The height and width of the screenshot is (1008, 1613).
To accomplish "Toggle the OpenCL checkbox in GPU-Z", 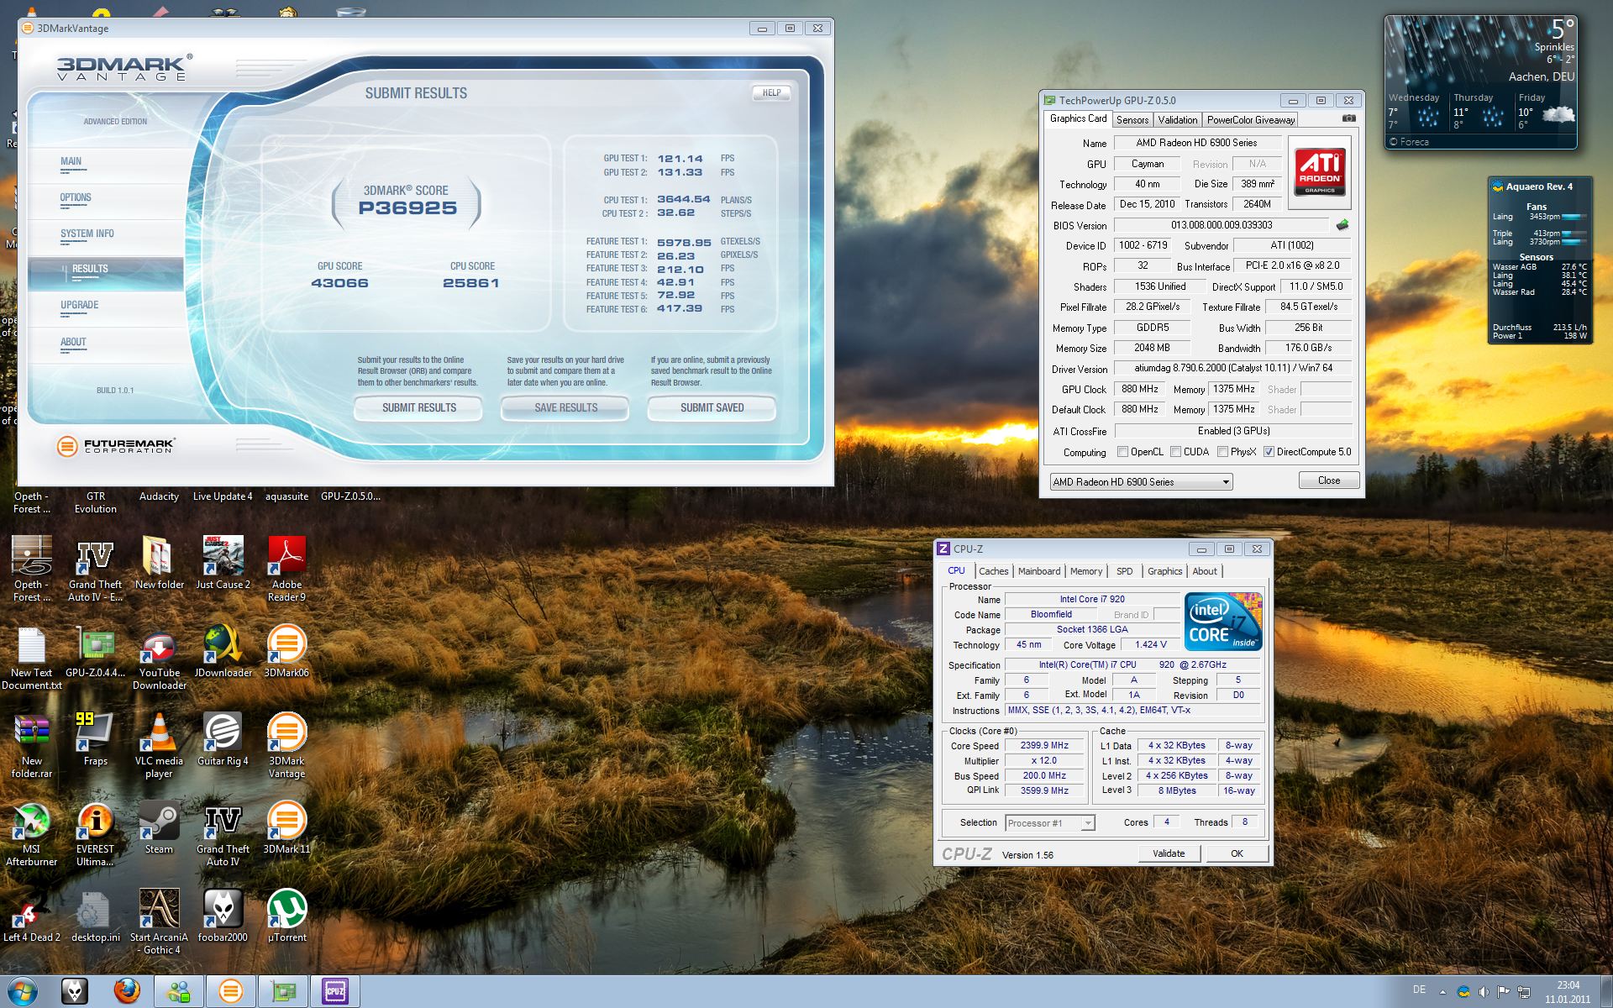I will click(x=1122, y=452).
